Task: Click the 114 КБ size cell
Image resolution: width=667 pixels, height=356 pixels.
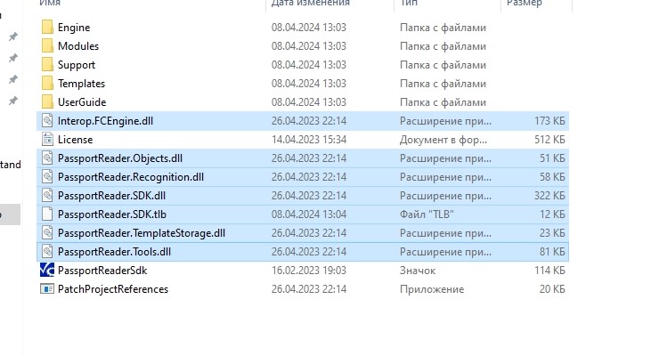Action: click(549, 271)
